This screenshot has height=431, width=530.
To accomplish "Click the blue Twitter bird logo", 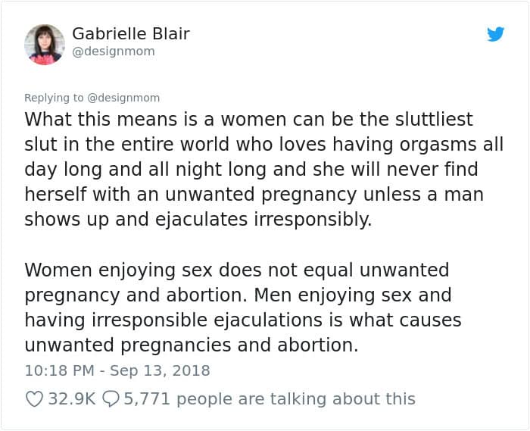I will [x=495, y=34].
